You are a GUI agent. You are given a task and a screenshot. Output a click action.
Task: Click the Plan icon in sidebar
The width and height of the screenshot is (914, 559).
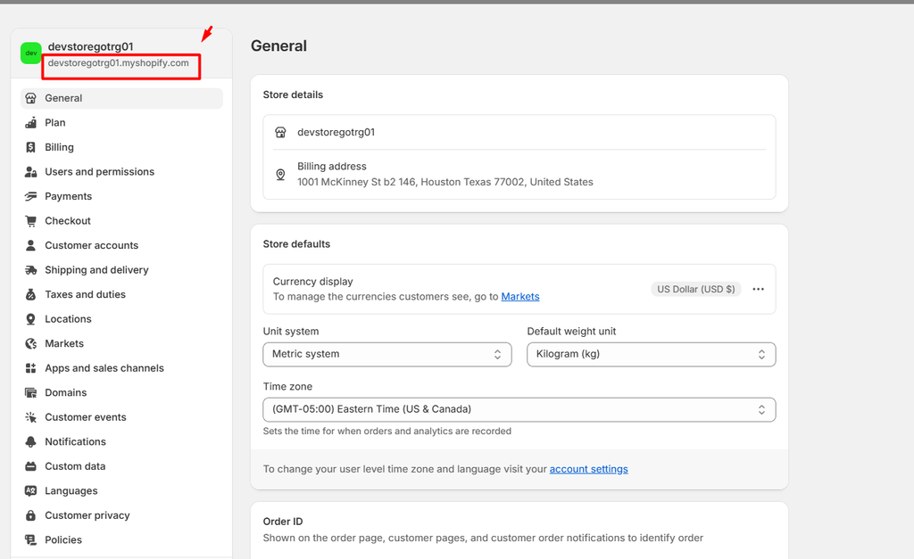click(x=31, y=123)
